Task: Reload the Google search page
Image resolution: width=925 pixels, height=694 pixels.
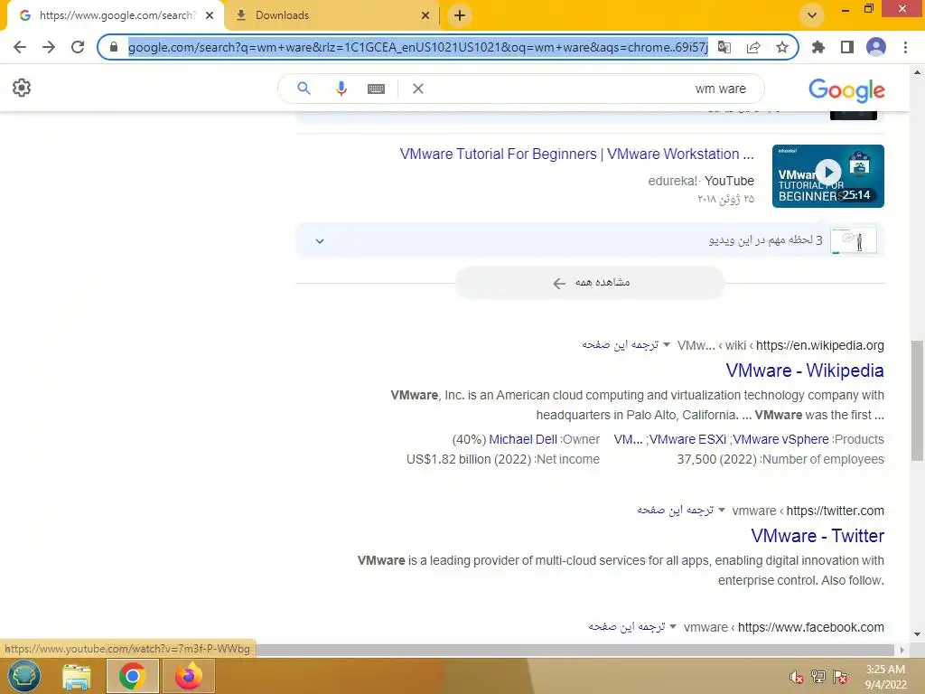Action: [78, 47]
